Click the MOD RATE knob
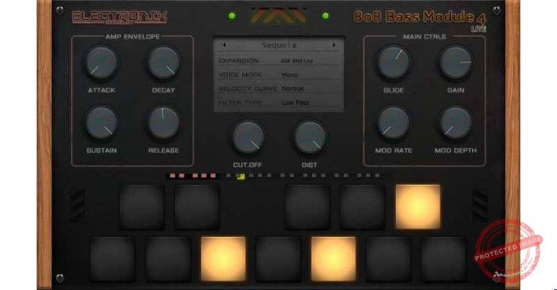Viewport: 557px width, 290px height. (x=394, y=123)
